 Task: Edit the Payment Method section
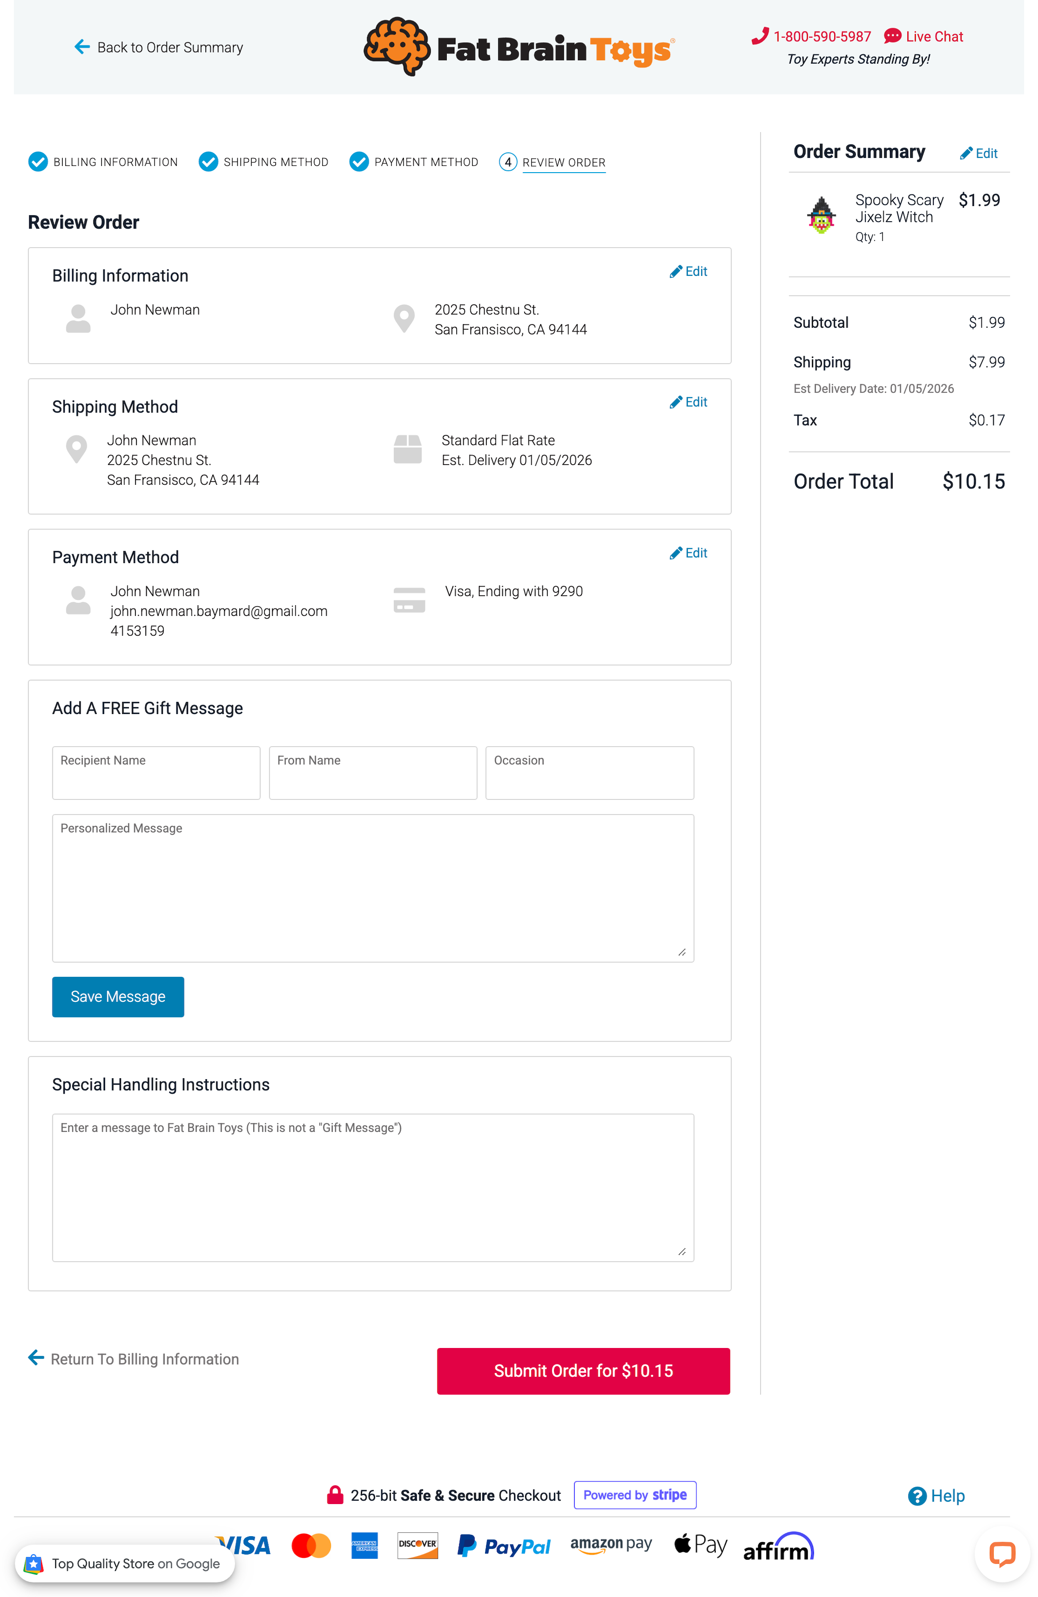tap(688, 554)
